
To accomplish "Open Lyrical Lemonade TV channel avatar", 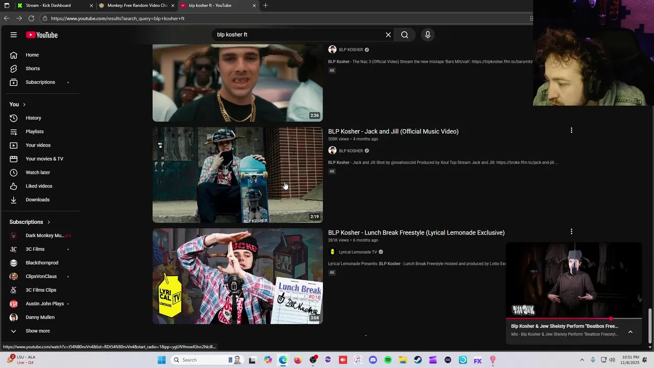I will pyautogui.click(x=332, y=252).
